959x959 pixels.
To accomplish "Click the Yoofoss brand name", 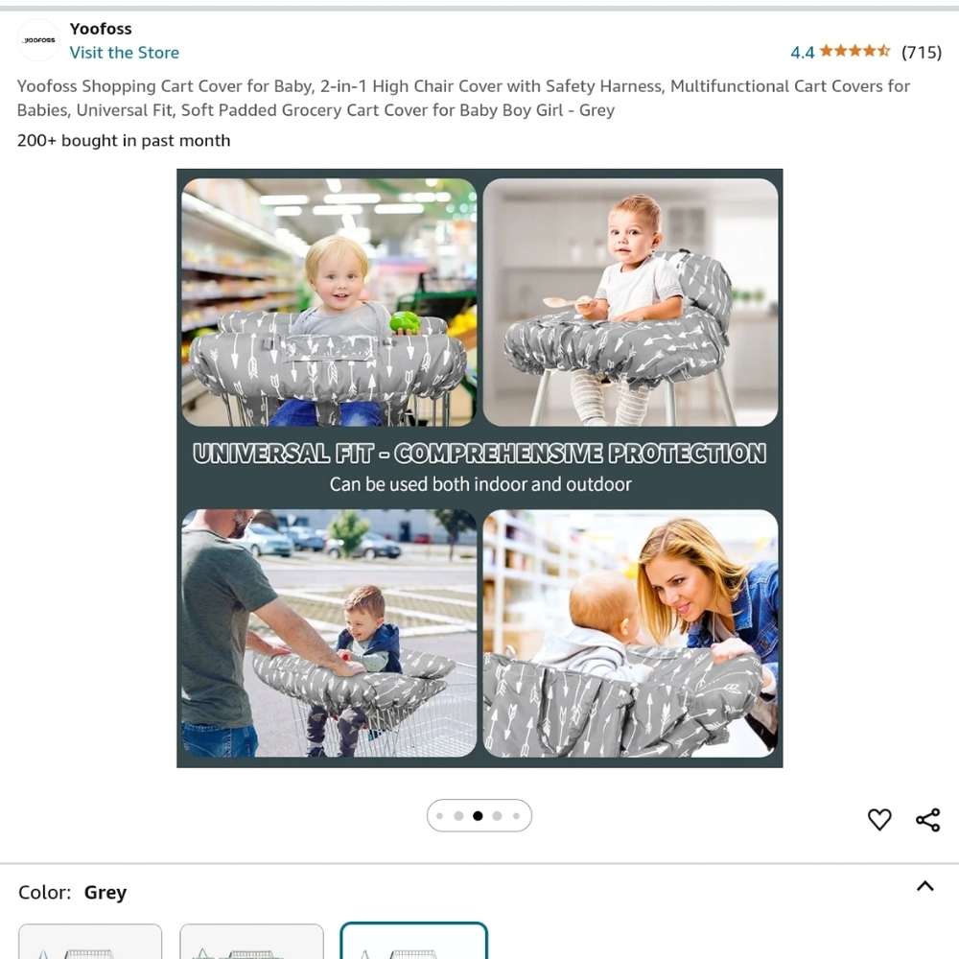I will click(101, 29).
